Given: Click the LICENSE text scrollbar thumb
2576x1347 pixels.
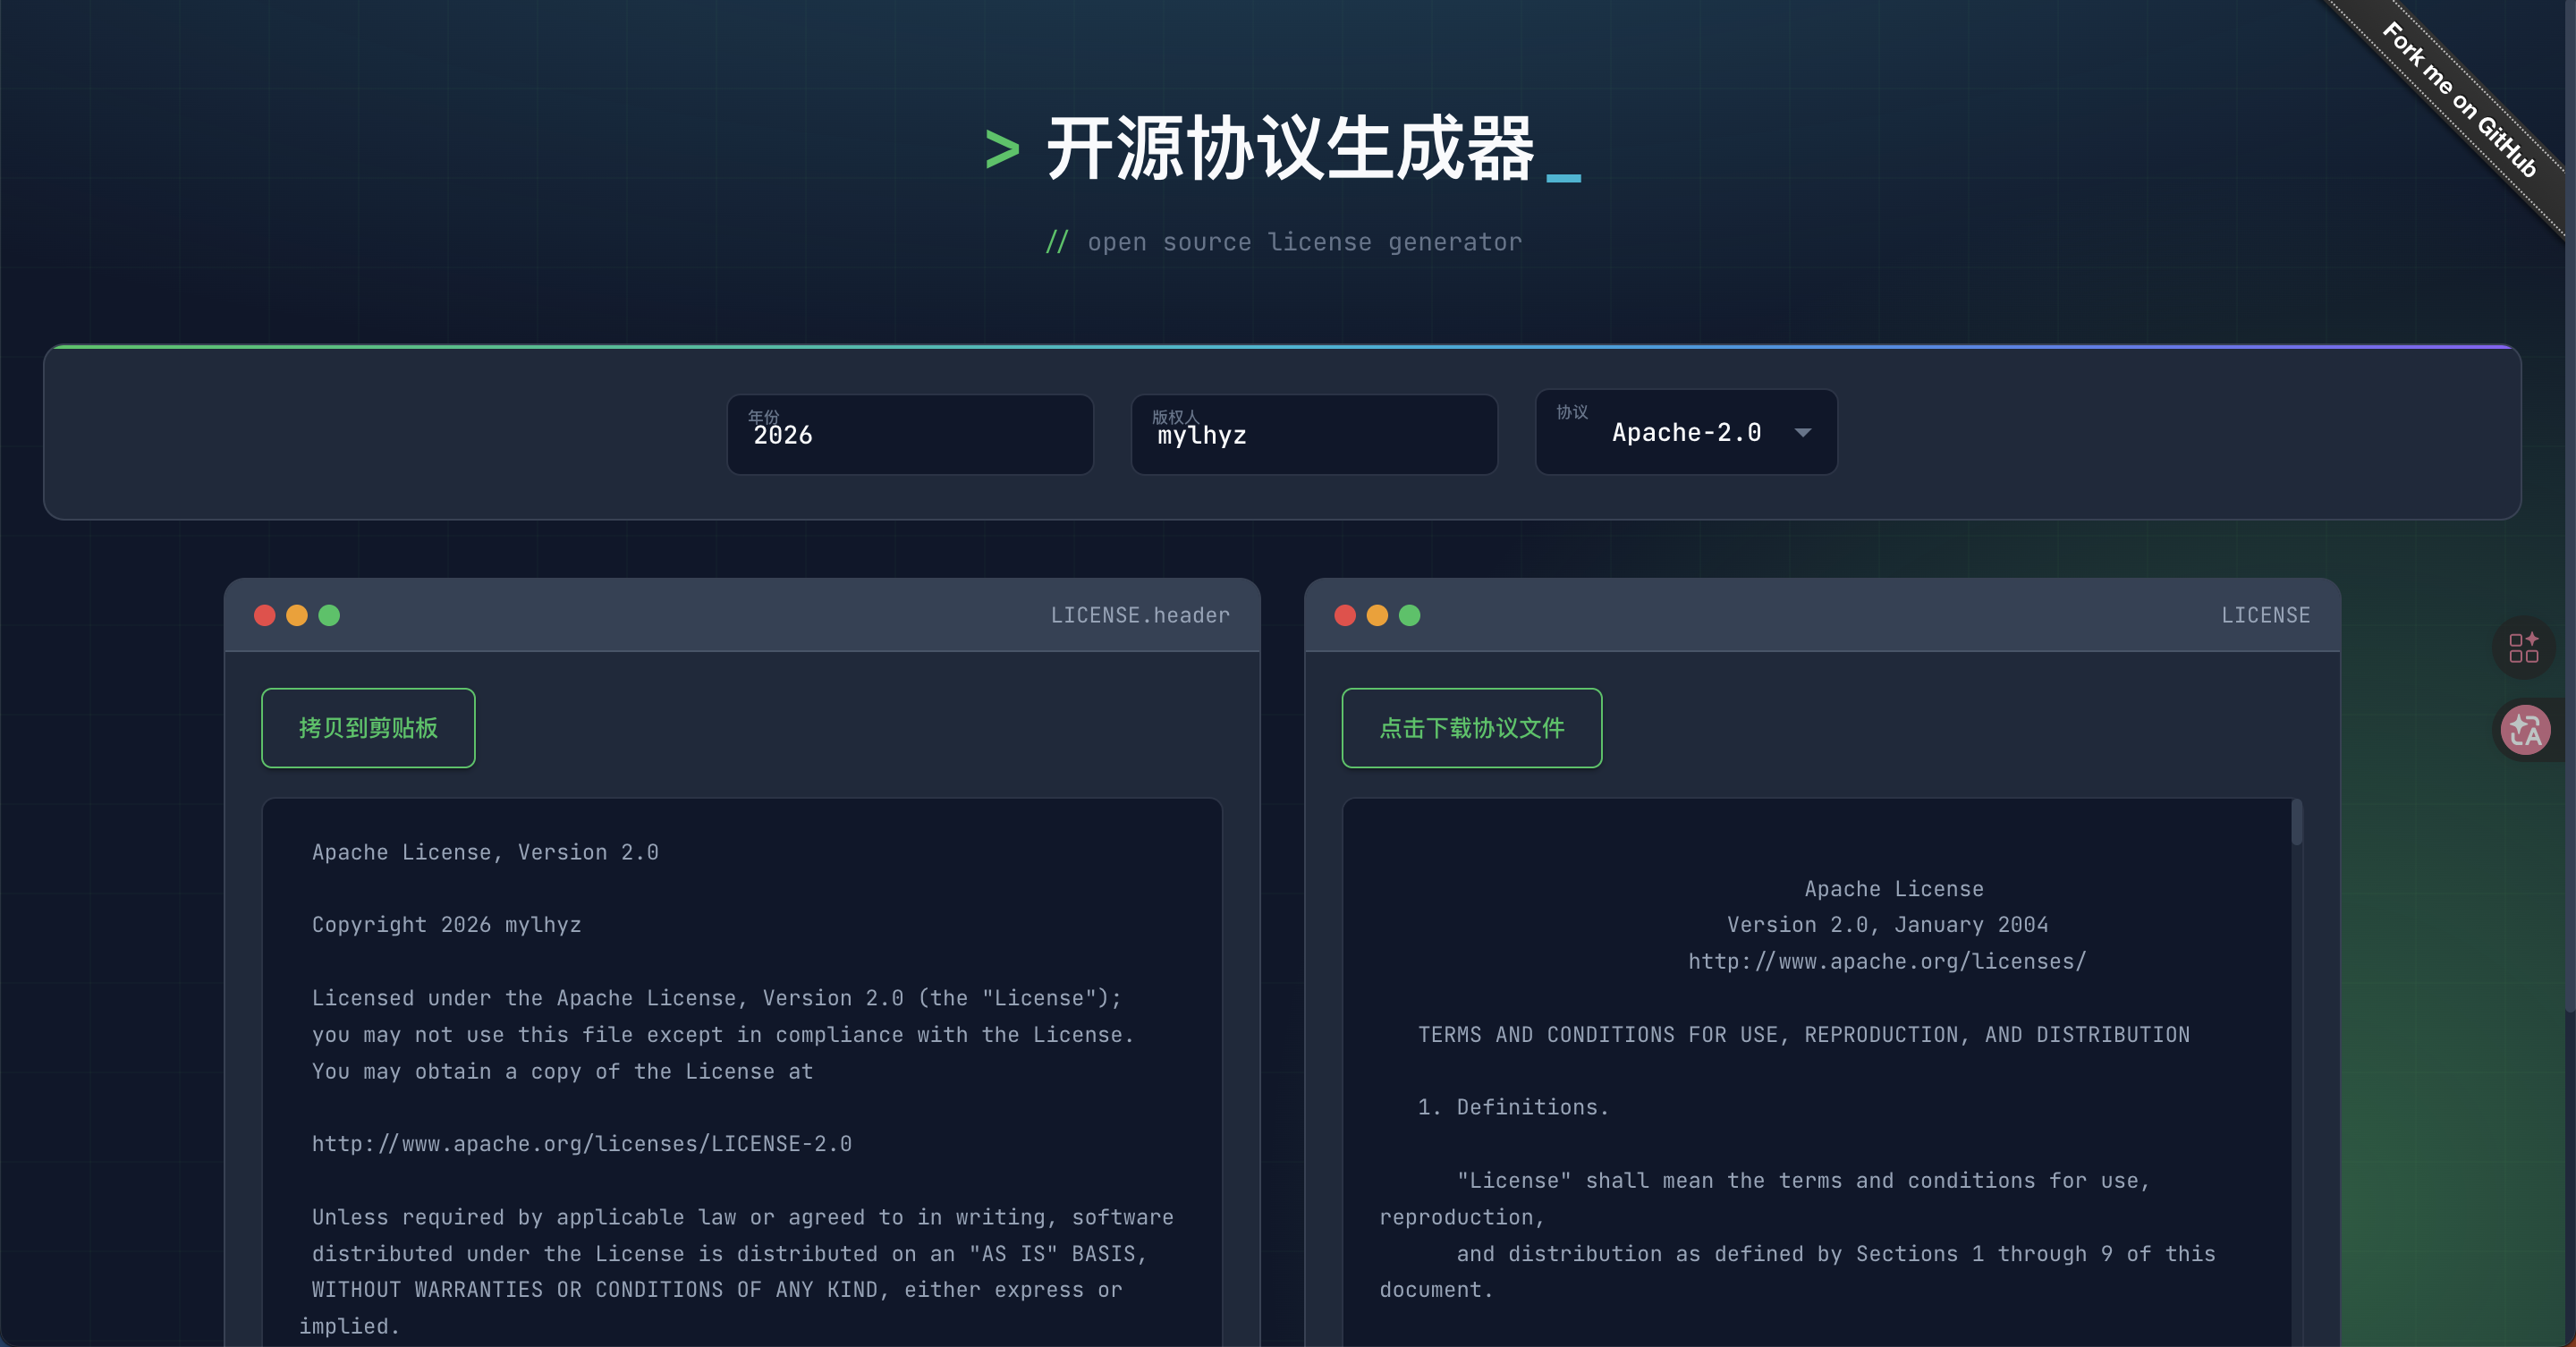Looking at the screenshot, I should pos(2297,823).
